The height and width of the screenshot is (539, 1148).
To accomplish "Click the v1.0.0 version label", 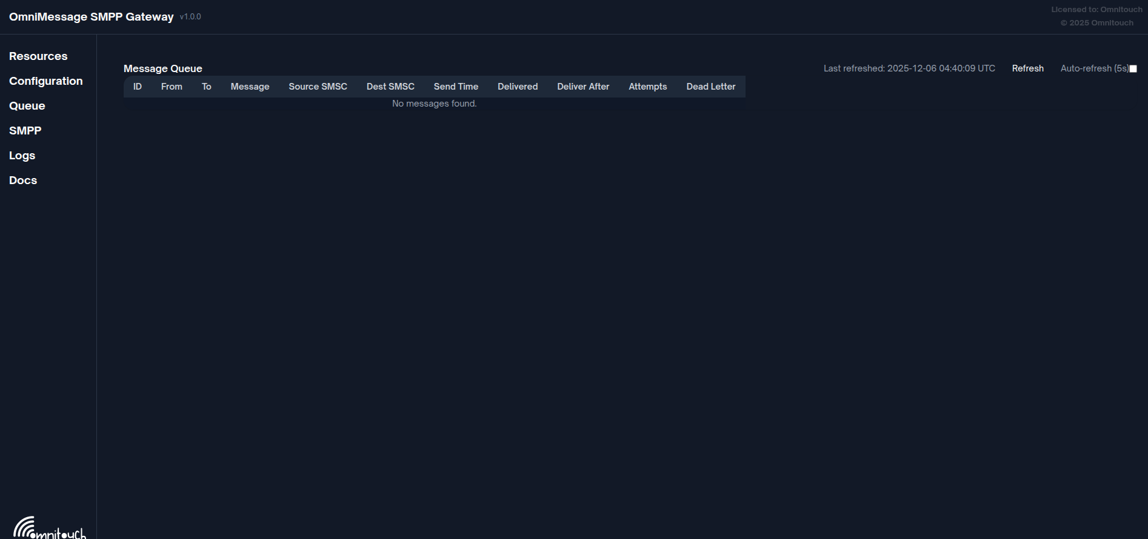I will [x=190, y=17].
